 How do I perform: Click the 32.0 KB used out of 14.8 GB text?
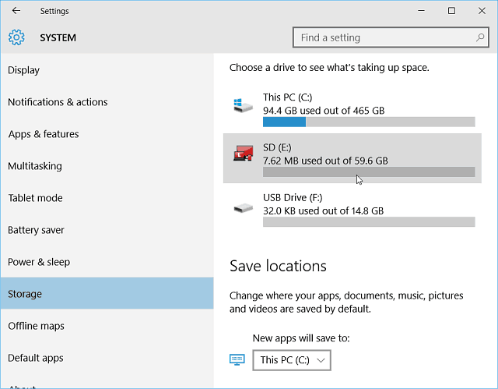(x=324, y=210)
